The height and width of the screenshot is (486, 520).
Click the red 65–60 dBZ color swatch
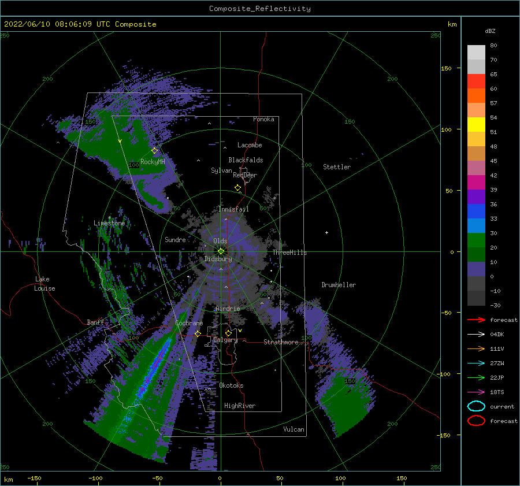click(x=476, y=81)
